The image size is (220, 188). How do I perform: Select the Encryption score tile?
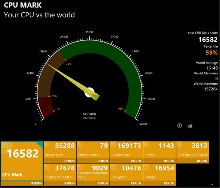pos(126,172)
